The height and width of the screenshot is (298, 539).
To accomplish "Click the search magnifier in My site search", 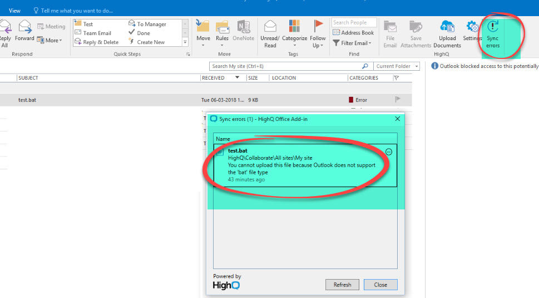I will (x=365, y=66).
